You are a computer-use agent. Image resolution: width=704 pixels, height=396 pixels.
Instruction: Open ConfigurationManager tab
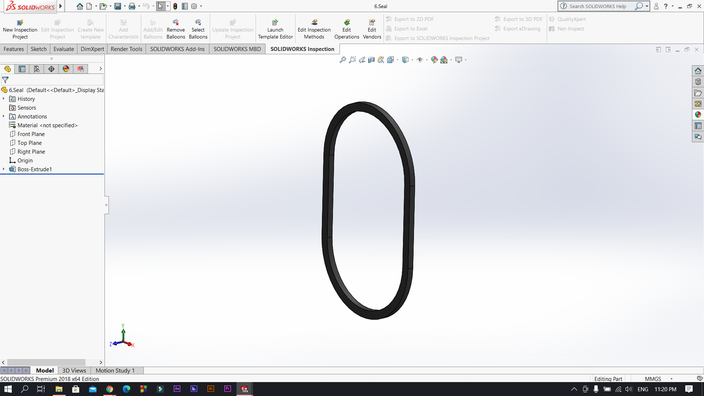37,69
